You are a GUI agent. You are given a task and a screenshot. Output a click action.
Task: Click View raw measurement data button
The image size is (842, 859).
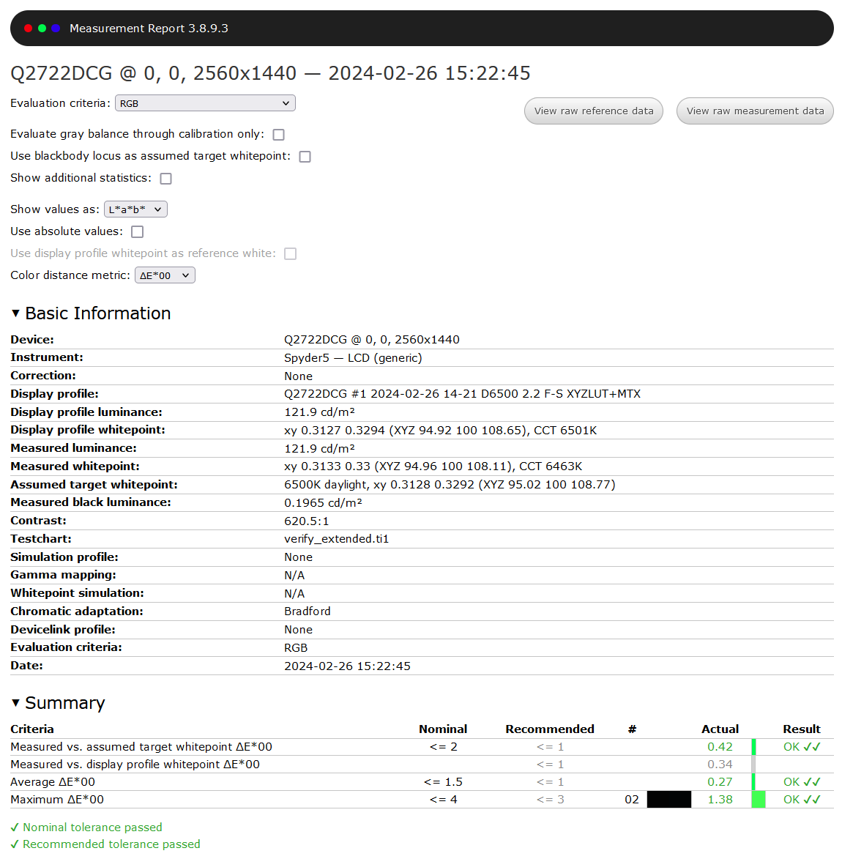coord(755,111)
